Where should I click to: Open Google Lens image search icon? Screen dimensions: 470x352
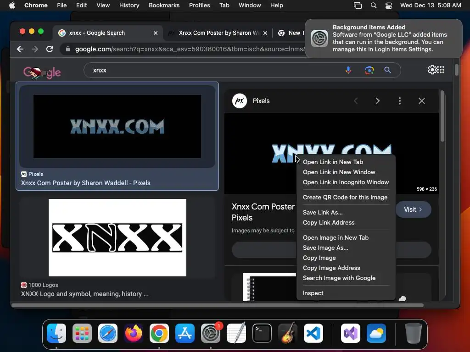[369, 70]
